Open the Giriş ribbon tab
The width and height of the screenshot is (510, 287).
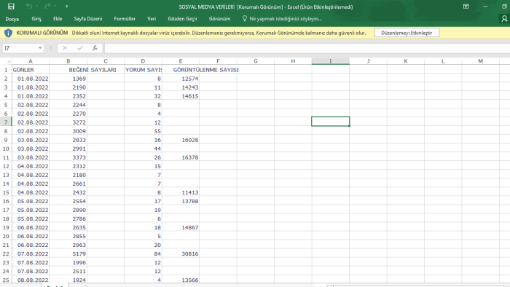coord(36,19)
